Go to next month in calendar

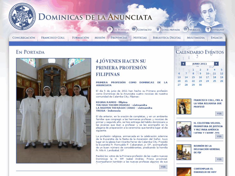[216, 64]
